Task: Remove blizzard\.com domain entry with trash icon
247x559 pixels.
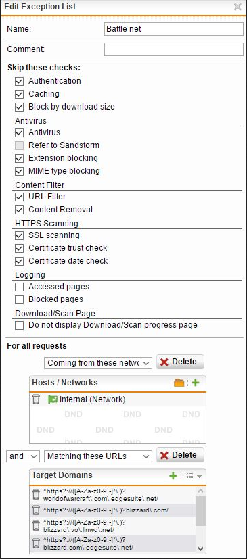Action: coord(36,510)
